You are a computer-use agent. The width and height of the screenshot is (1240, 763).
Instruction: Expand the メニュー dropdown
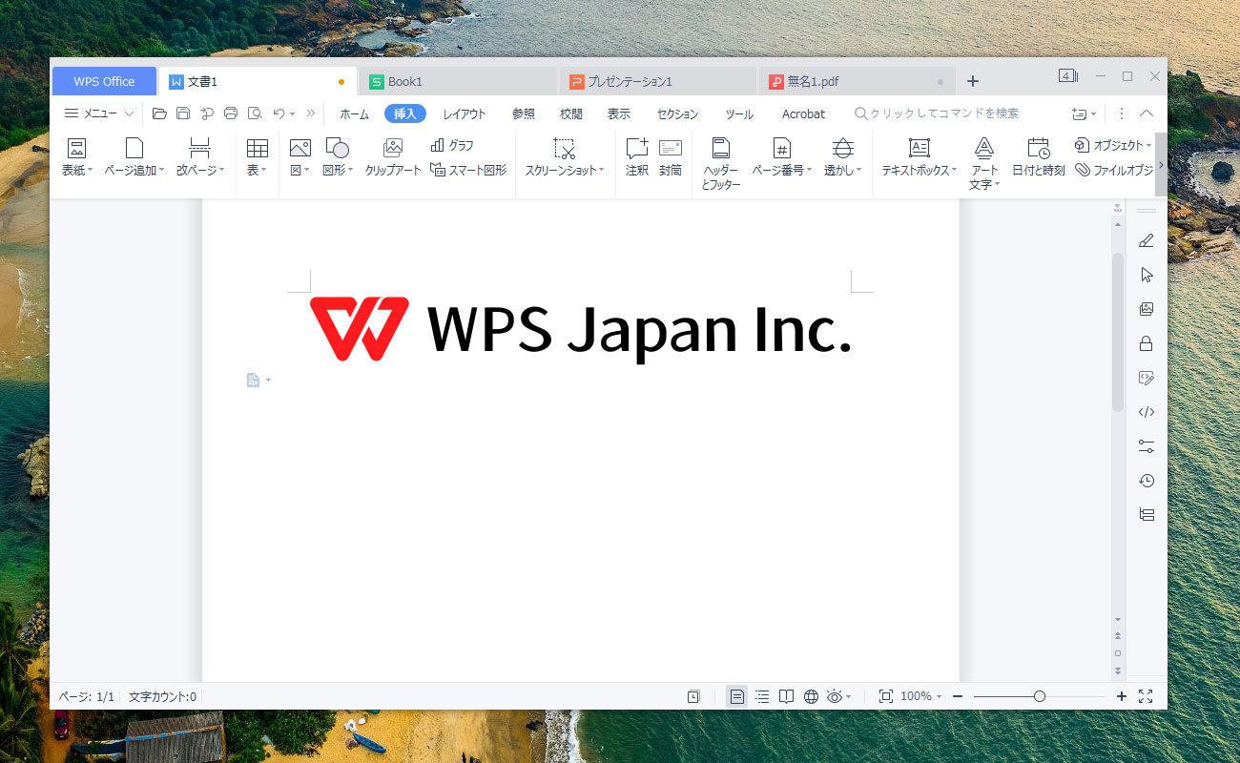(x=98, y=113)
